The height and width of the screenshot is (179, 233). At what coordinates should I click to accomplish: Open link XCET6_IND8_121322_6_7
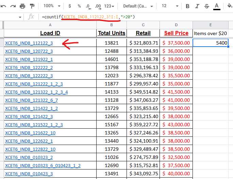[x=31, y=100]
